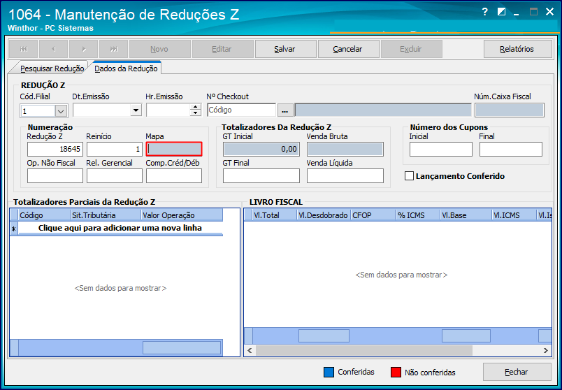Screen dimensions: 562x390
Task: Focus Número dos Cupons Inicial field
Action: (x=441, y=149)
